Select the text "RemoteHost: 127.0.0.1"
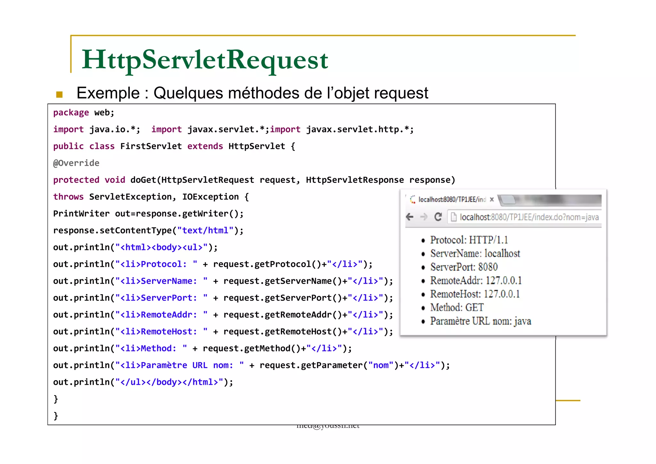 (475, 294)
